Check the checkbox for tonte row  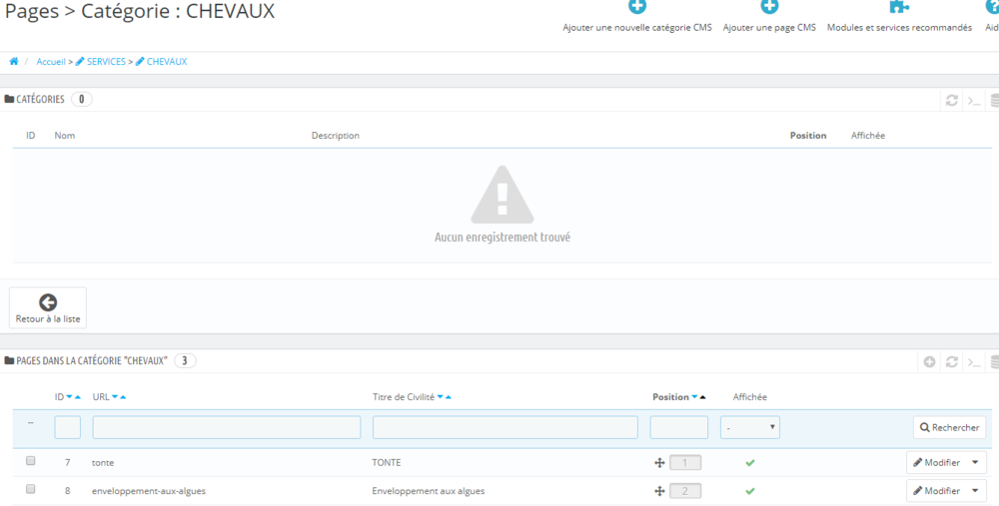click(x=31, y=461)
